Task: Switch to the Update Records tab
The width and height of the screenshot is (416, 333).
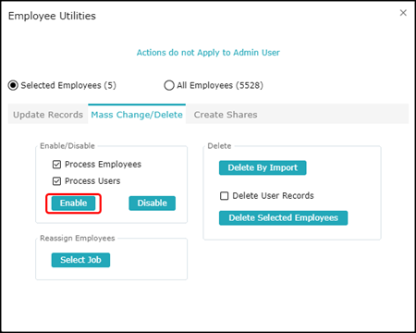Action: [48, 115]
